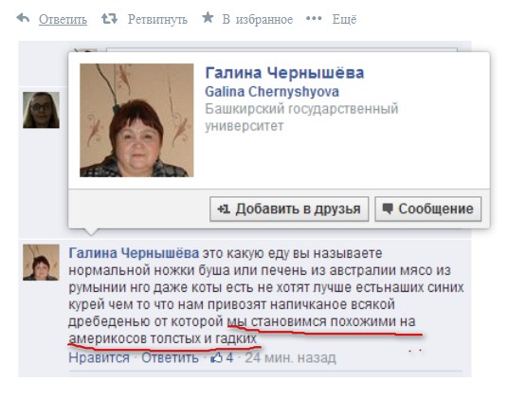Add tweet via В избранное
Viewport: 526px width, 399px height.
pos(257,20)
